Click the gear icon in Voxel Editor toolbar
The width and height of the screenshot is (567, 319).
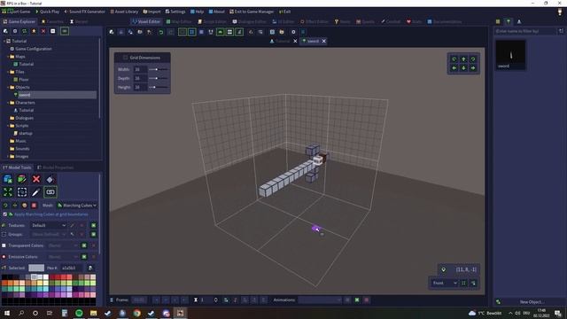(293, 32)
